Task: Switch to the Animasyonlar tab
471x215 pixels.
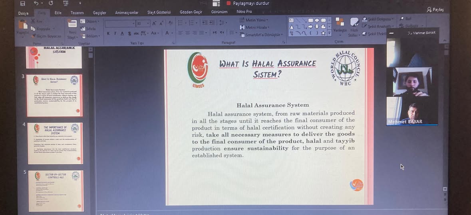Action: click(x=127, y=13)
